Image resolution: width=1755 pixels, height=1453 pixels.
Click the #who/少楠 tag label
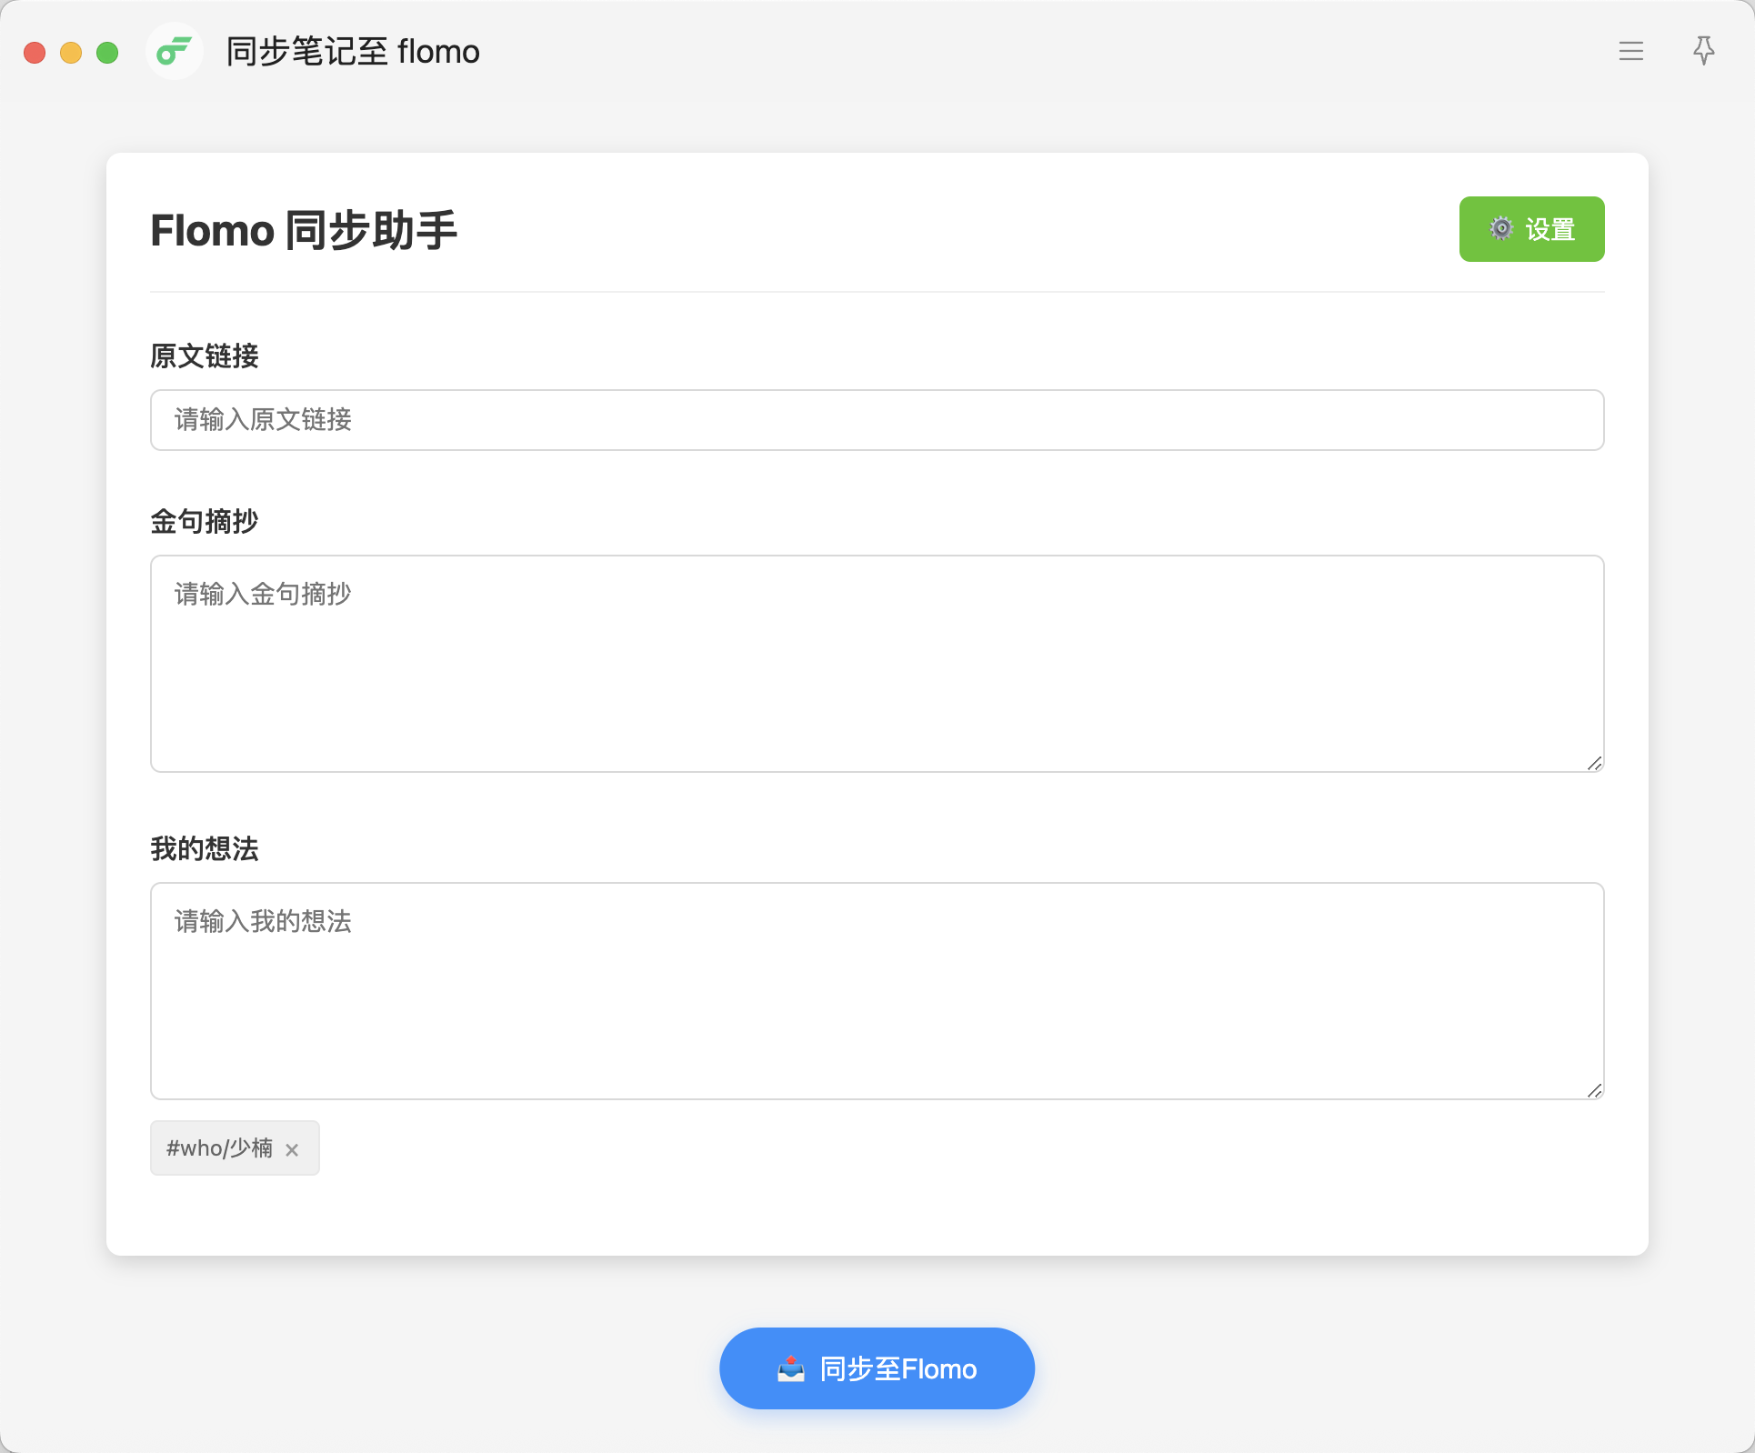(219, 1148)
